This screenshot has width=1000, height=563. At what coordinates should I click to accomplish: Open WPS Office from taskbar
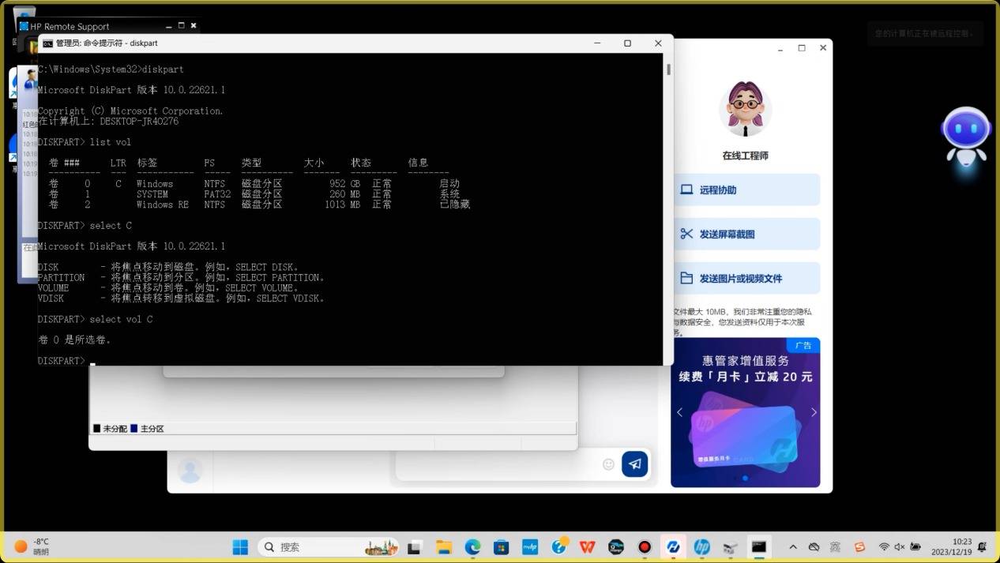pos(587,546)
